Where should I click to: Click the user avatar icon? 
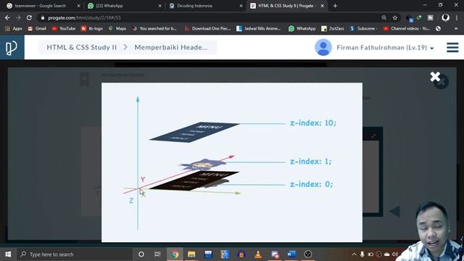(x=323, y=47)
